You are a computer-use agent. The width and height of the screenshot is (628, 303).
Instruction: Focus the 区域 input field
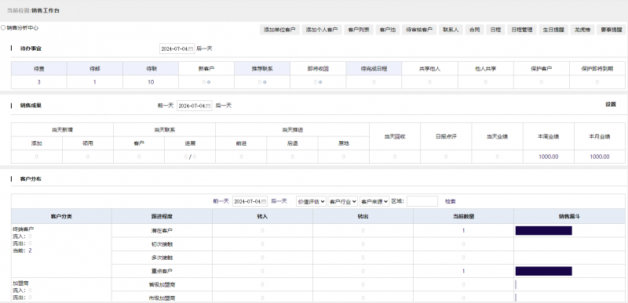(x=422, y=201)
